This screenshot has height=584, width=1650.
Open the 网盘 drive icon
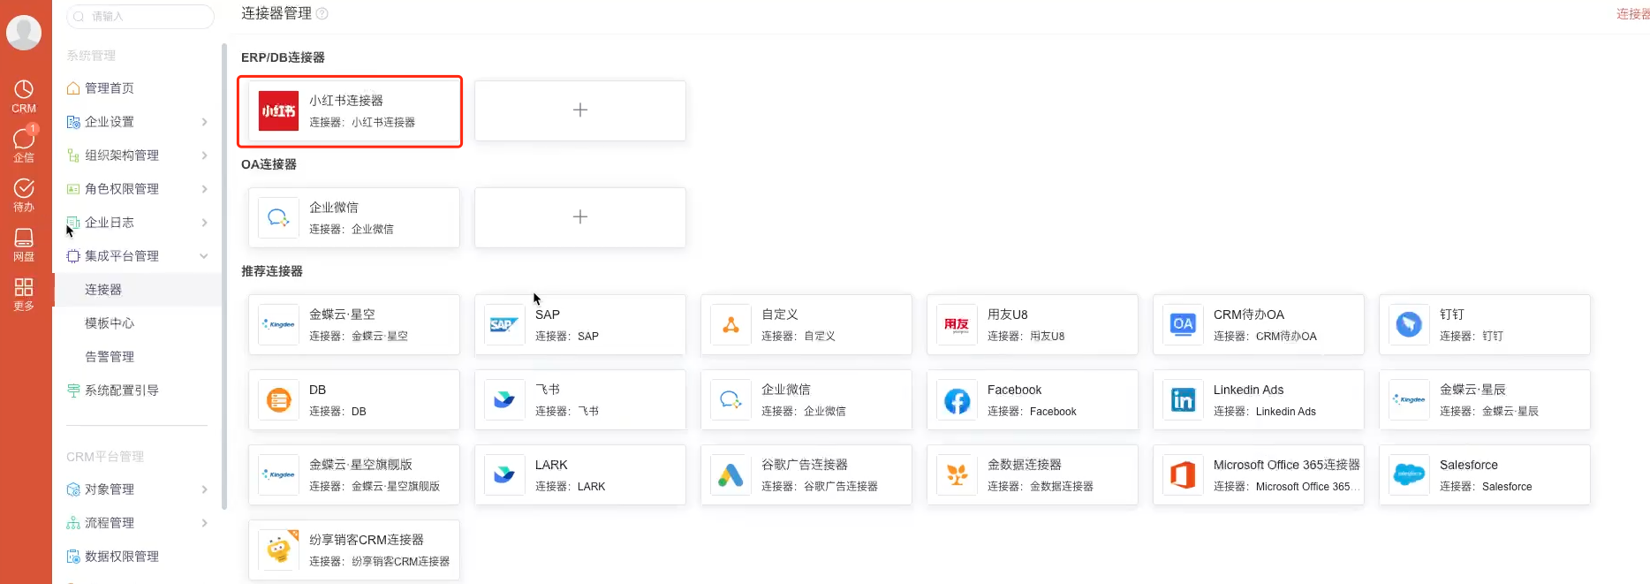pyautogui.click(x=24, y=245)
